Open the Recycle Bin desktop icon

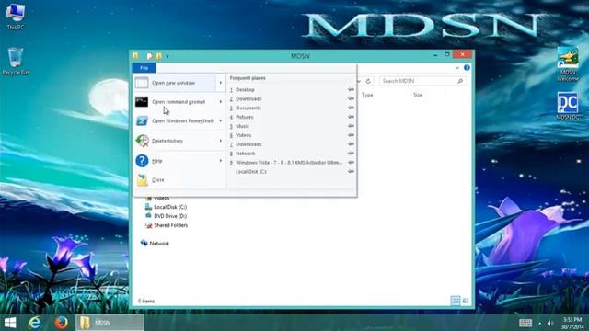coord(16,62)
